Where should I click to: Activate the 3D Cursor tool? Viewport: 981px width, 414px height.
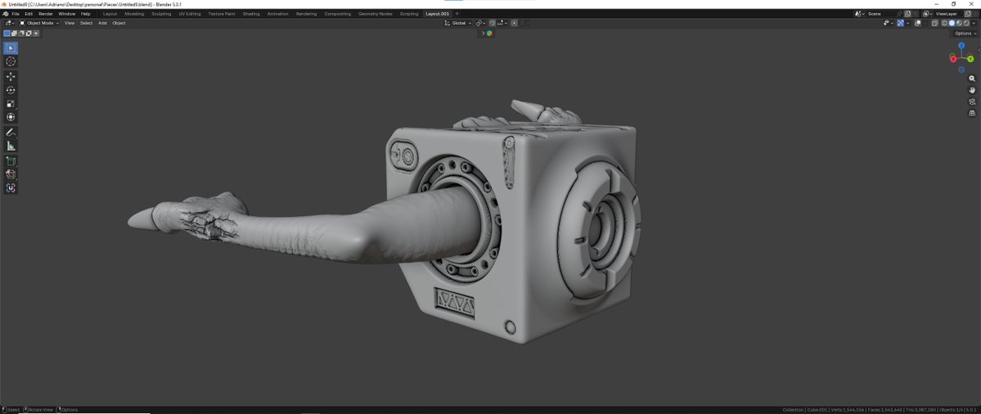tap(11, 61)
